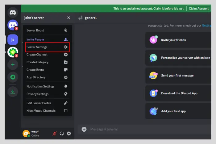Screen dimensions: 216x144
Task: Collapse the category chevron beside Create Category
Action: click(23, 67)
